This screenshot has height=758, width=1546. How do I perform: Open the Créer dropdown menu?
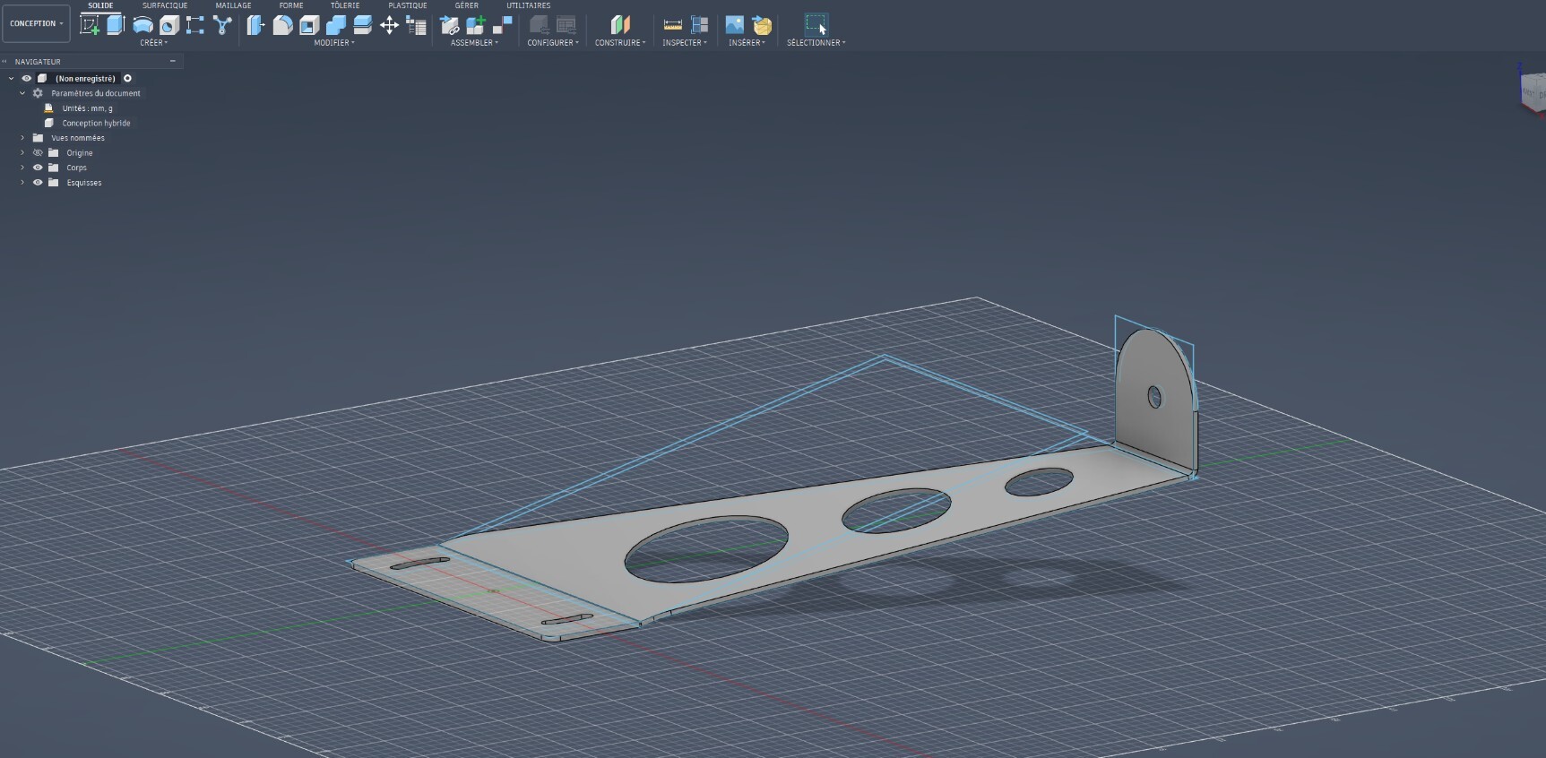click(x=153, y=43)
